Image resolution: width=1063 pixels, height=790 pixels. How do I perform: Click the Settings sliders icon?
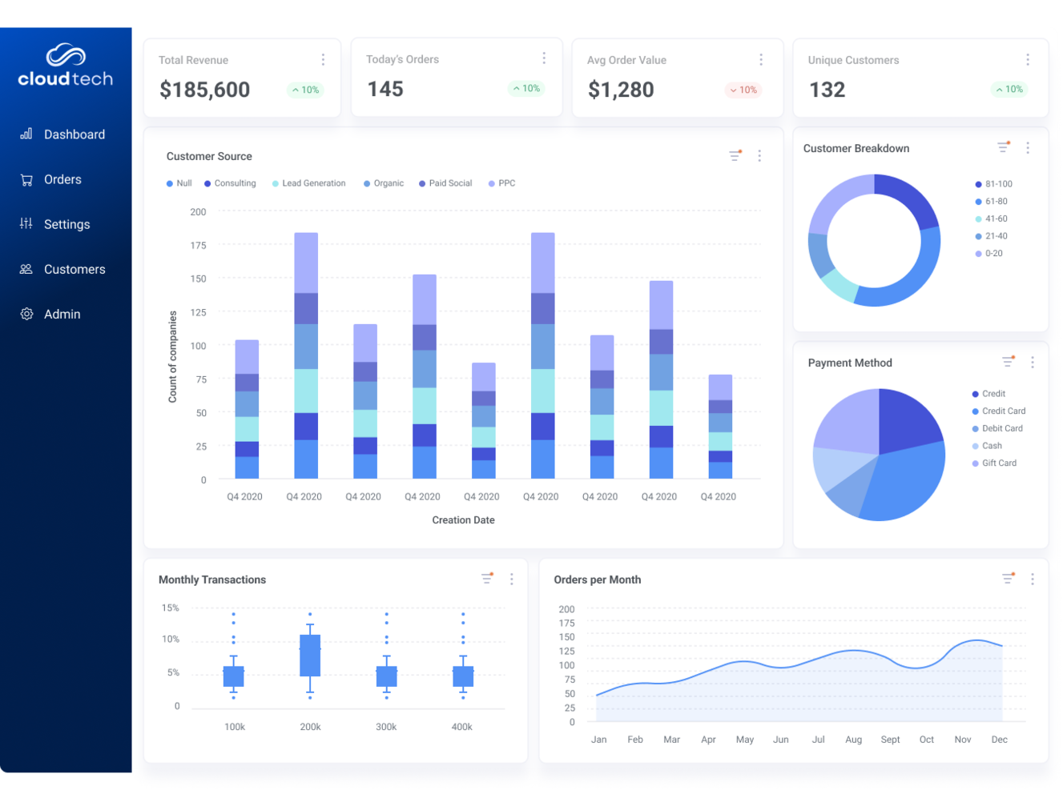(x=26, y=224)
